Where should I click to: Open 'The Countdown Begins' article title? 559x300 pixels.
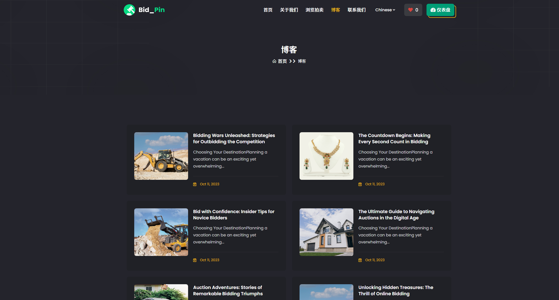394,138
